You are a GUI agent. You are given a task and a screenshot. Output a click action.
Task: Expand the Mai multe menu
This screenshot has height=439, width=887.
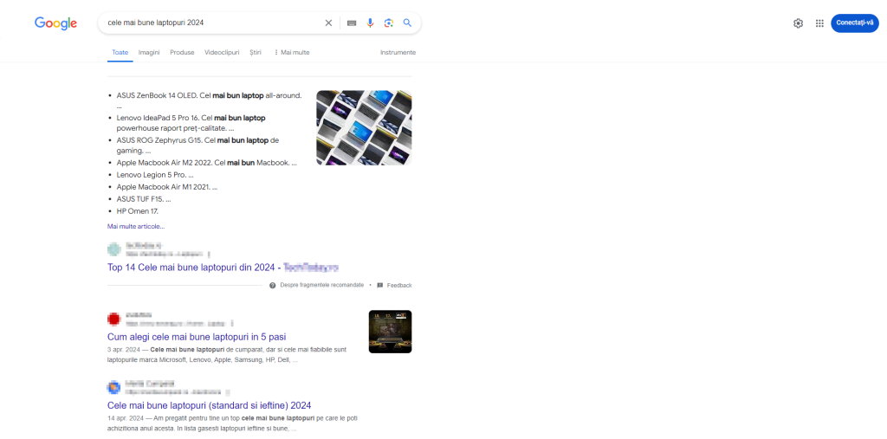tap(292, 52)
